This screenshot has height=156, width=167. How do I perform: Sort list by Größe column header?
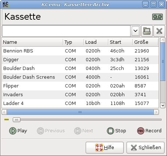pyautogui.click(x=145, y=42)
